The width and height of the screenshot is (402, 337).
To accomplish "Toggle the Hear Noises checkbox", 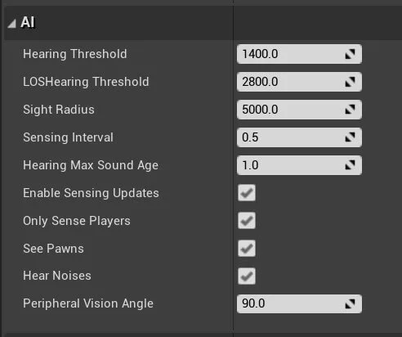I will pos(247,276).
